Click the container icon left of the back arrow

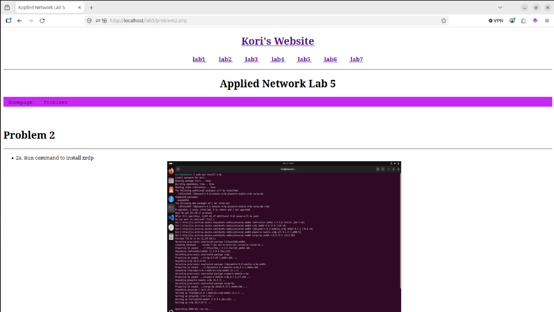point(8,21)
